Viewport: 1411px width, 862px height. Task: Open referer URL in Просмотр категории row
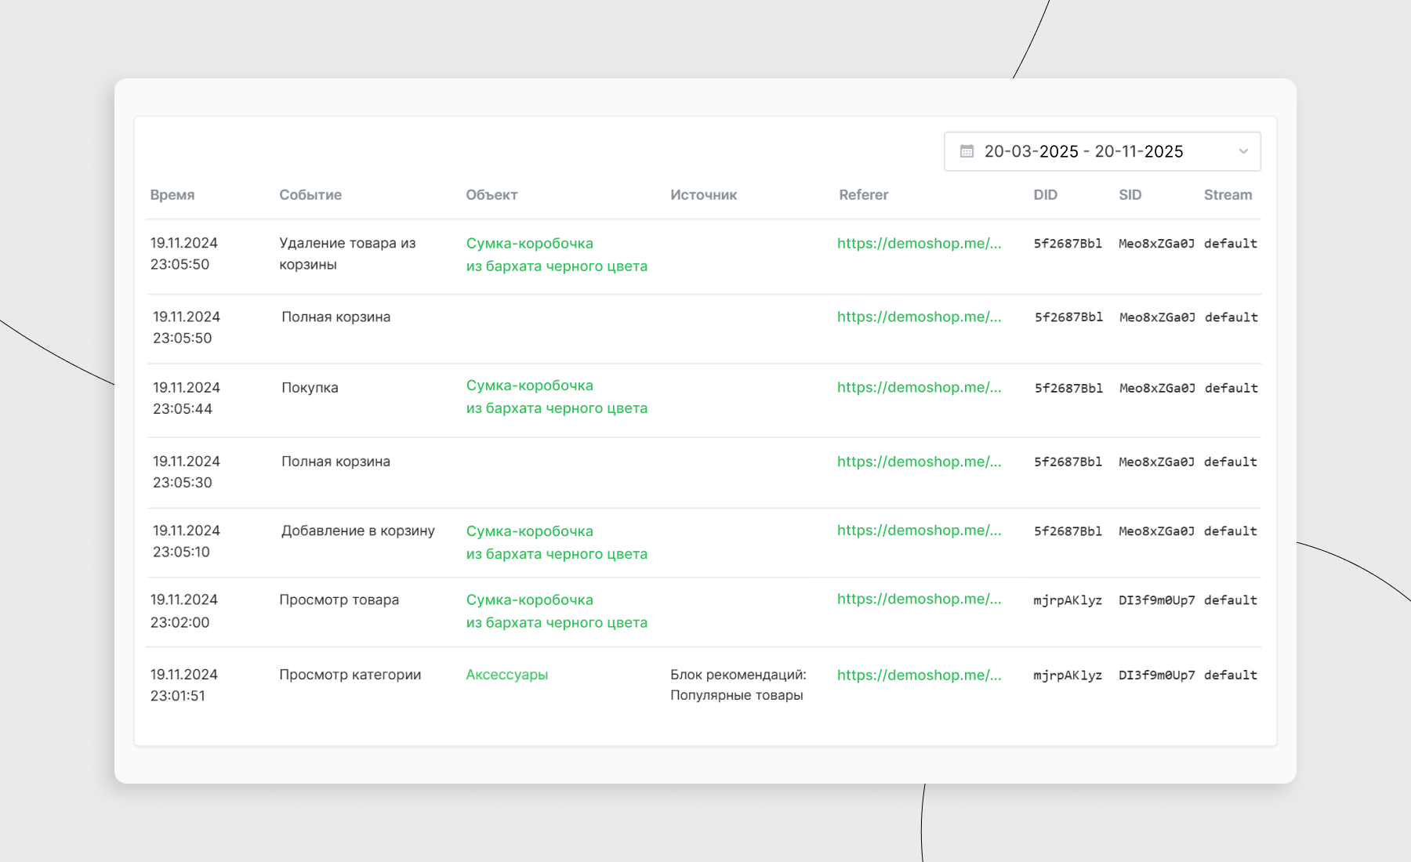[x=919, y=675]
